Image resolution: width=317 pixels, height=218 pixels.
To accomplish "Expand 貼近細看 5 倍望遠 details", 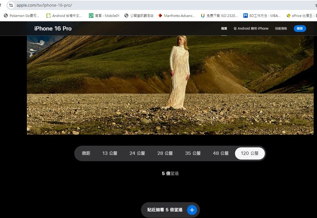I will point(170,210).
